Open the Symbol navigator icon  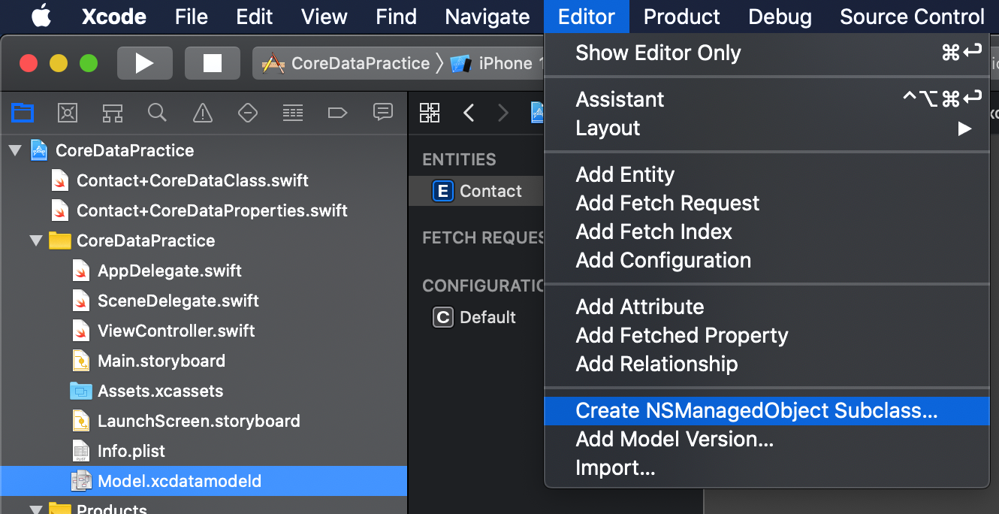pos(113,113)
